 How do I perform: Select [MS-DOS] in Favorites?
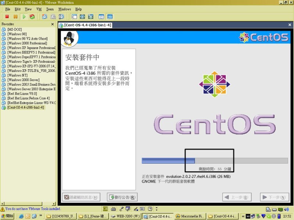tap(14, 29)
